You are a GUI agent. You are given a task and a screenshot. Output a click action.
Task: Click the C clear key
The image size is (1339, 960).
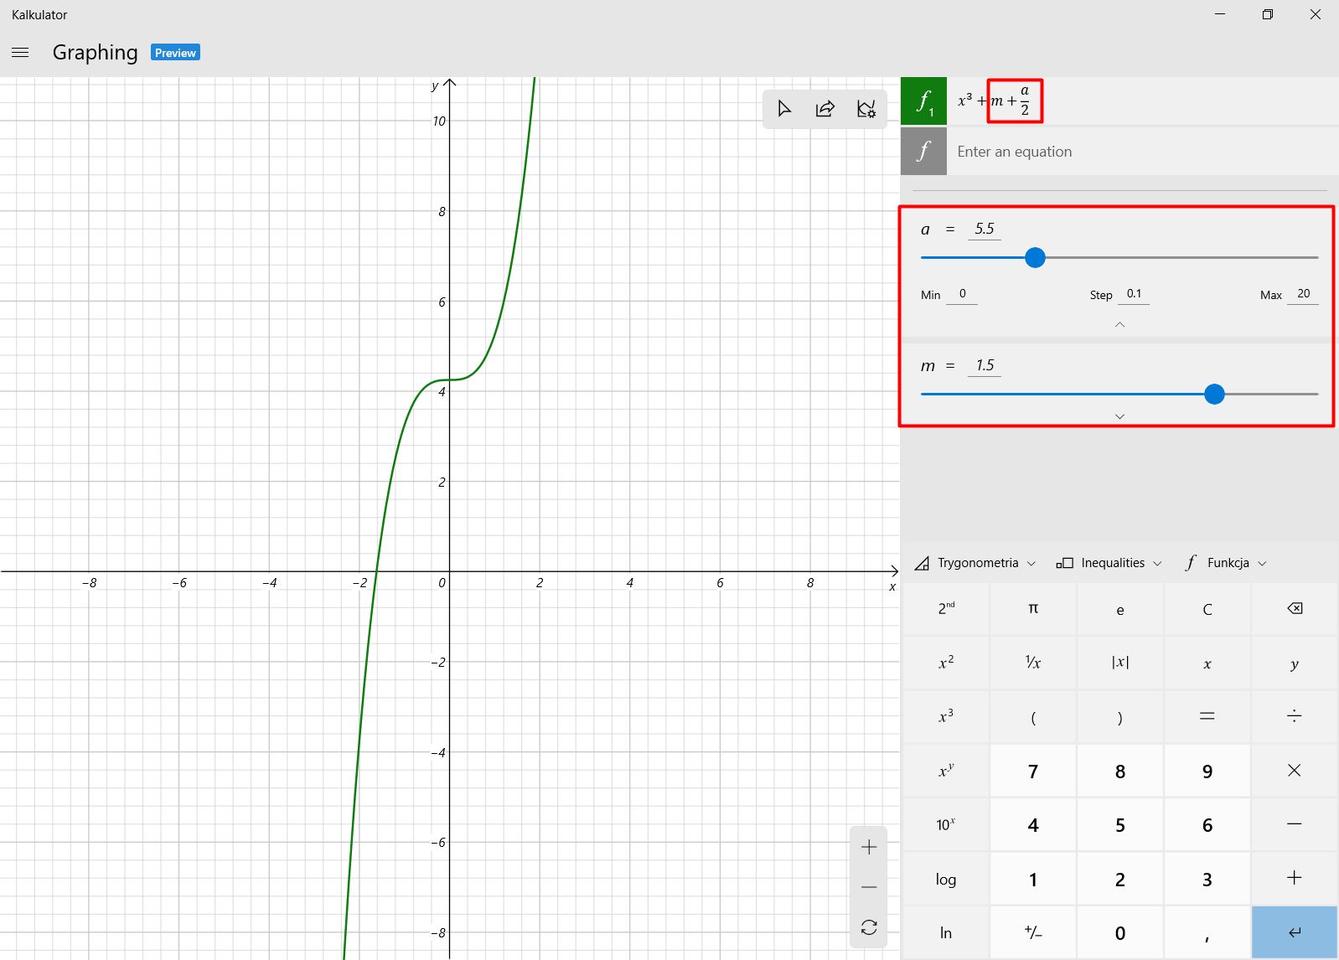(1207, 609)
